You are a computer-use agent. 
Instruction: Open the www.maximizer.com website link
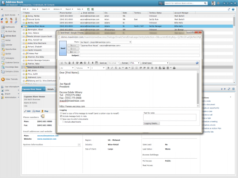[47, 139]
